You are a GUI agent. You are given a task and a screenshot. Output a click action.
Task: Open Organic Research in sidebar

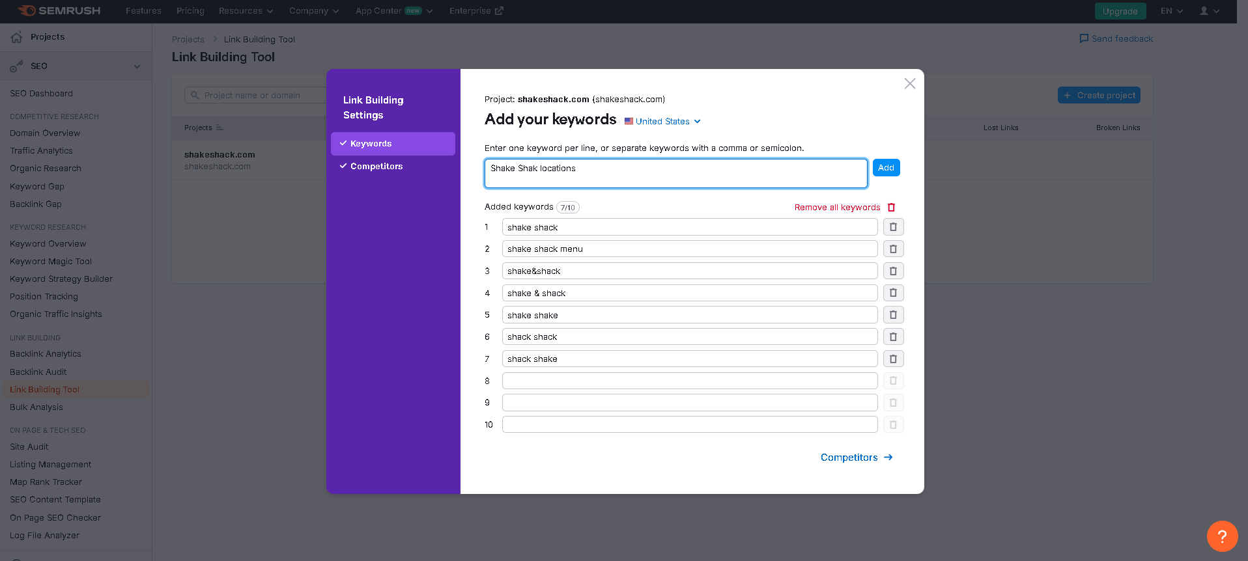coord(46,169)
